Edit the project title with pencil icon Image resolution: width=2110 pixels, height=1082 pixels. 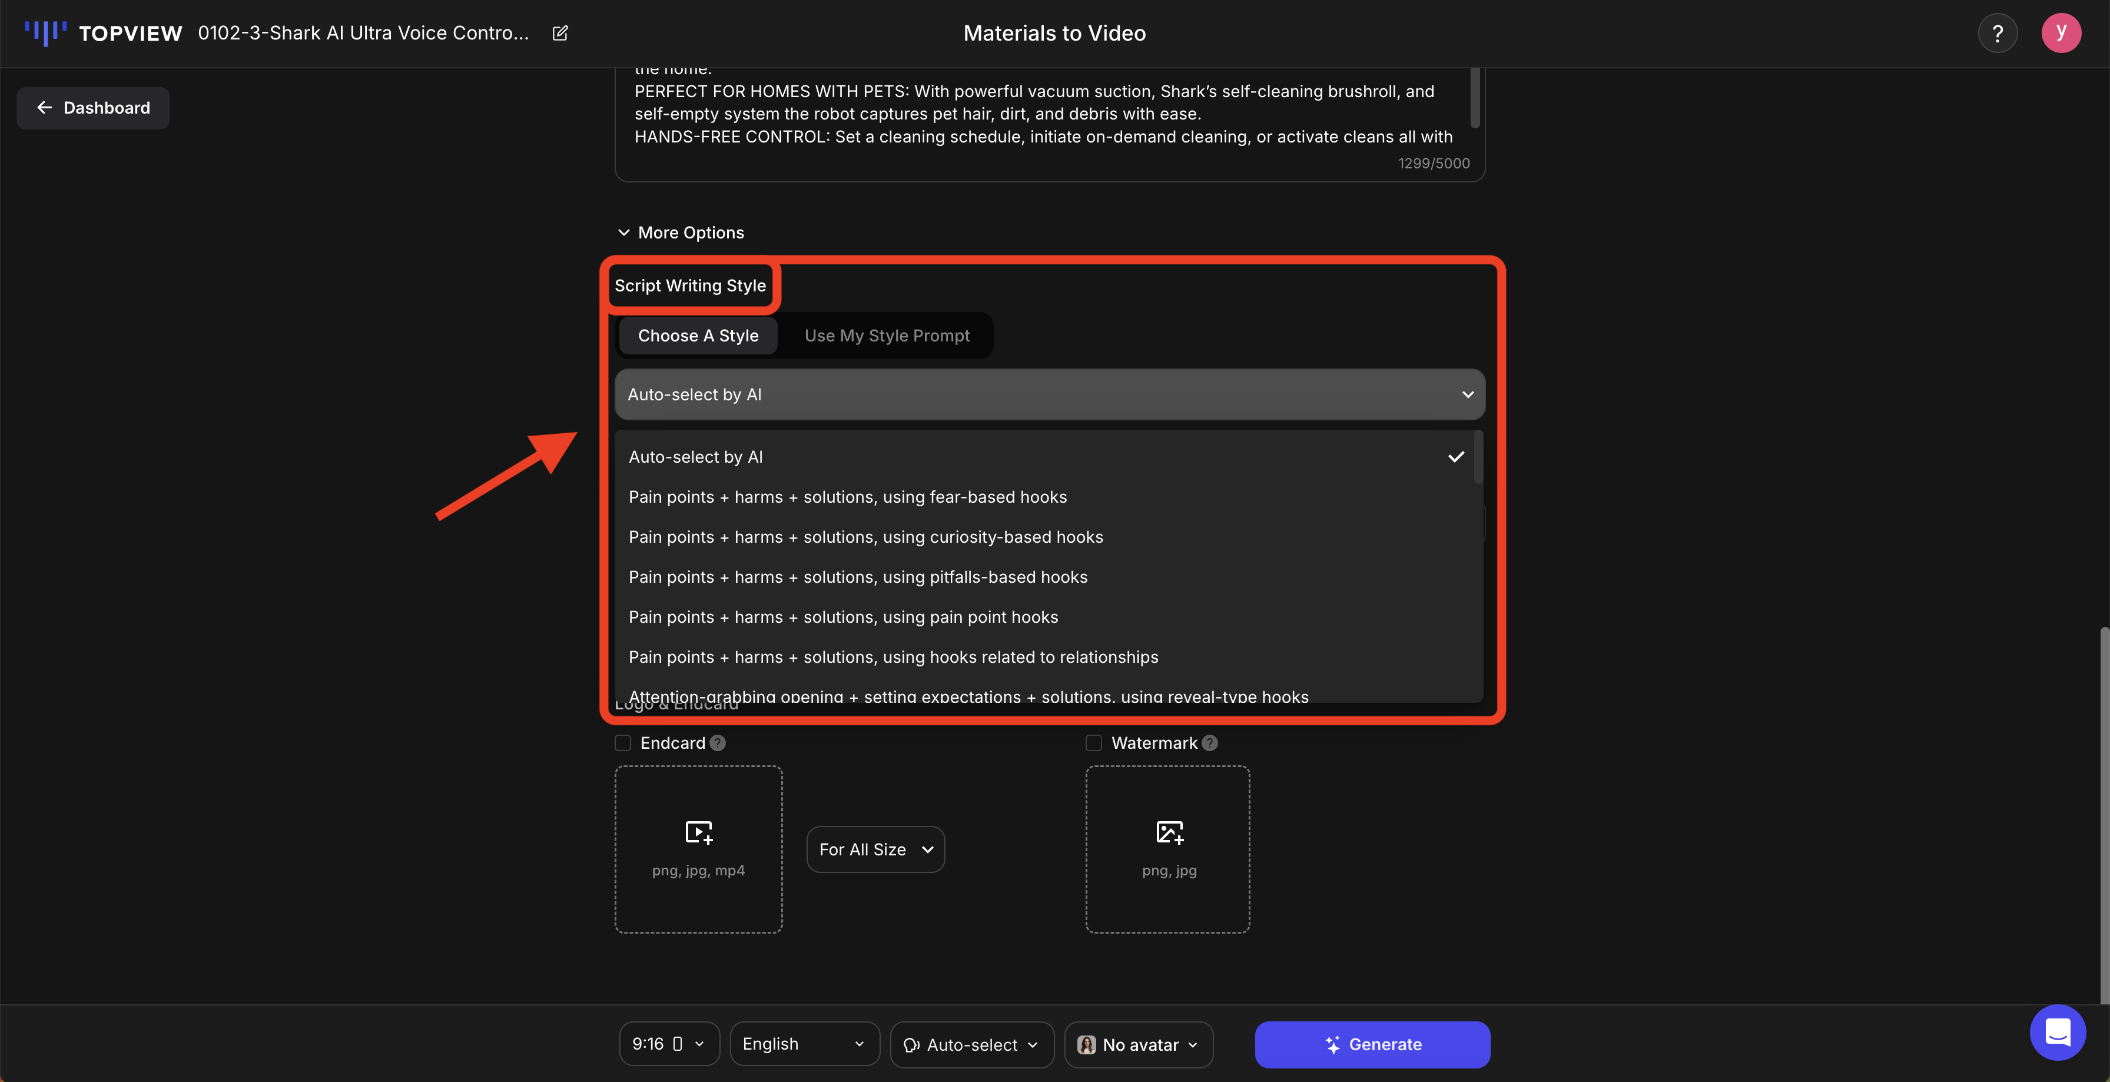(560, 33)
